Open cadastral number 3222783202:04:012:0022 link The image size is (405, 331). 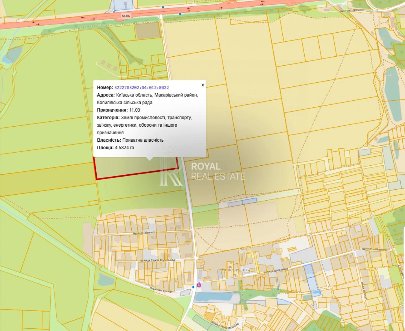coord(142,88)
